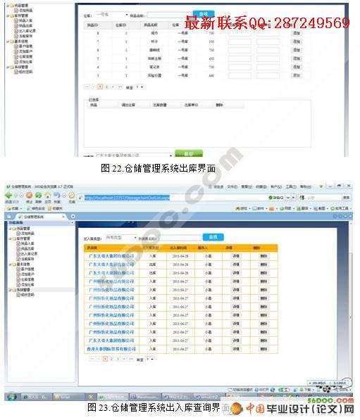
Task: Click the 搜索 button beside the search box
Action: click(346, 198)
